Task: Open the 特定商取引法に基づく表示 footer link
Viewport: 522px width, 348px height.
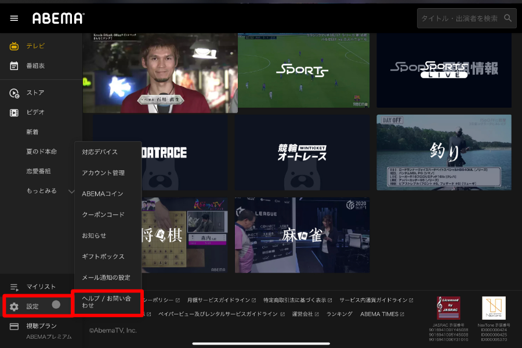Action: [x=295, y=300]
